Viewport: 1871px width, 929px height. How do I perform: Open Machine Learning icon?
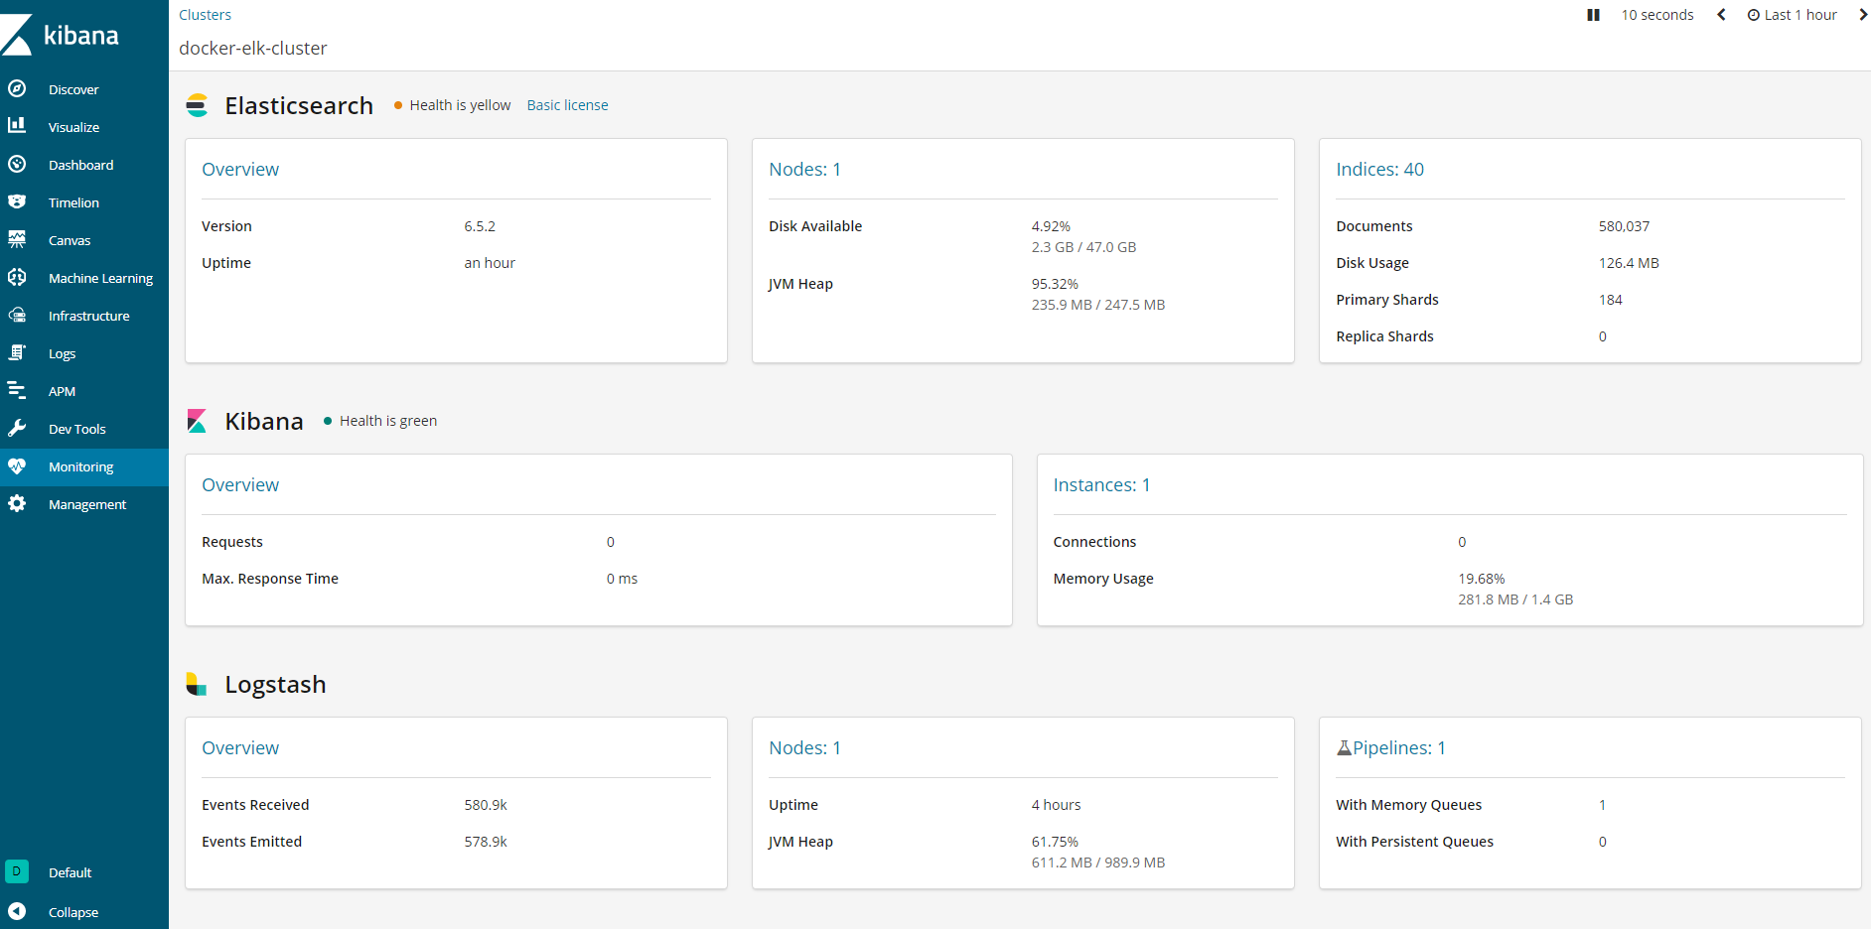pyautogui.click(x=17, y=277)
